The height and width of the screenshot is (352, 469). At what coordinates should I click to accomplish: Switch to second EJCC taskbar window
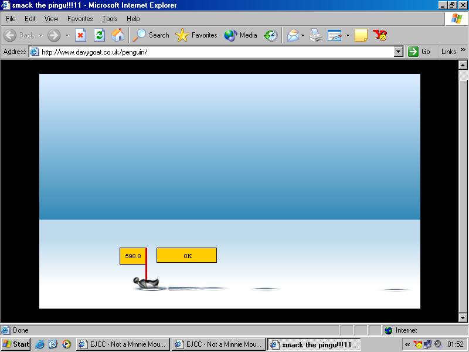219,344
